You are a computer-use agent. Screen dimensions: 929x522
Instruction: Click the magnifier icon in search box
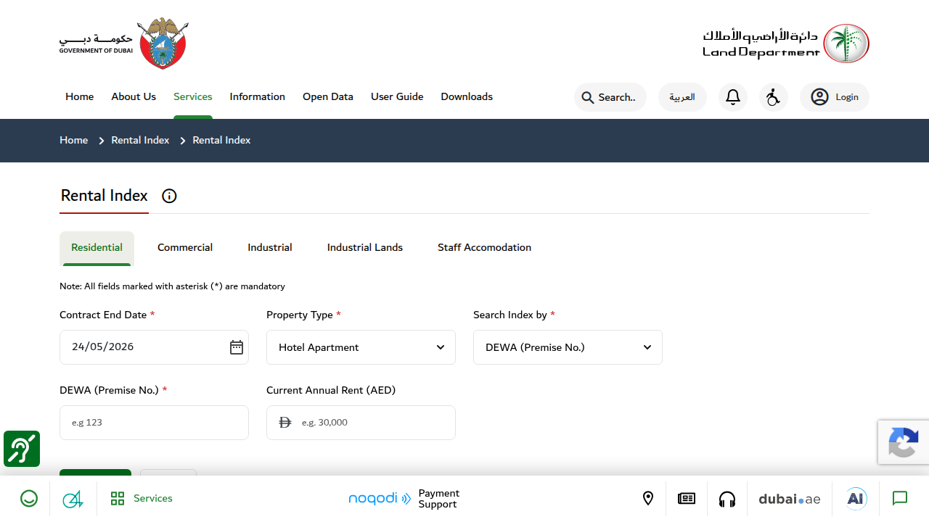[x=588, y=97]
